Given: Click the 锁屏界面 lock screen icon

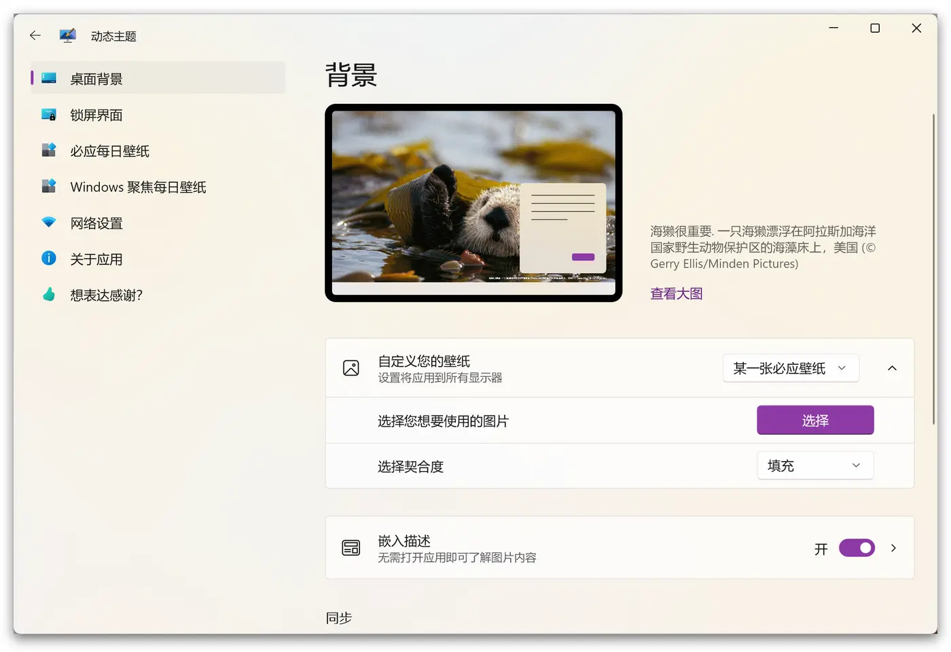Looking at the screenshot, I should [x=49, y=115].
